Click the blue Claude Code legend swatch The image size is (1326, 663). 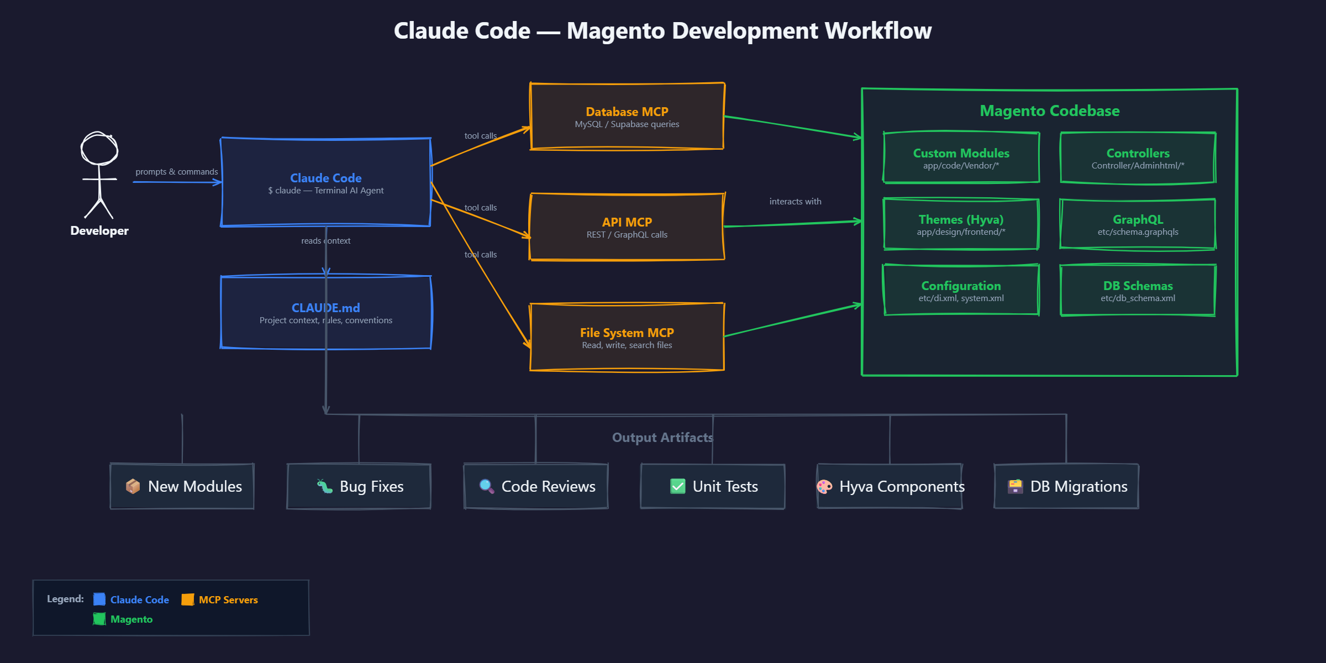pyautogui.click(x=99, y=599)
